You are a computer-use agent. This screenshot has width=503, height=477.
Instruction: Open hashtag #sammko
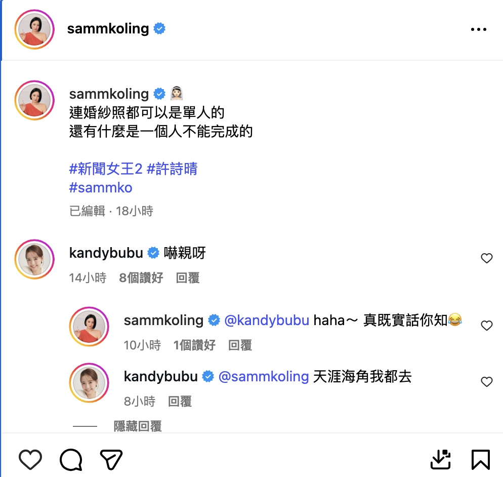(x=100, y=188)
